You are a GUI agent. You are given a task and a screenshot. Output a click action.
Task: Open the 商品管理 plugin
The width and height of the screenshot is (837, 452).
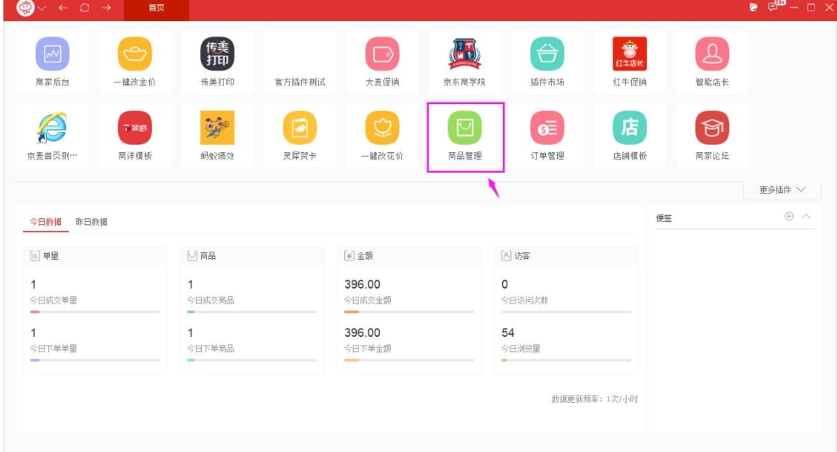click(465, 128)
